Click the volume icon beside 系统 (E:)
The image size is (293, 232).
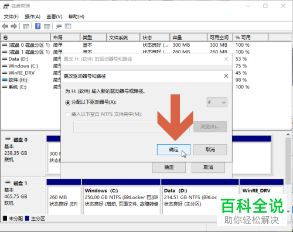(5, 87)
